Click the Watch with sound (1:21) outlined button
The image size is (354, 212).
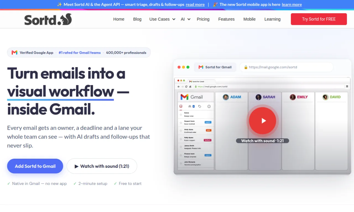tap(102, 166)
